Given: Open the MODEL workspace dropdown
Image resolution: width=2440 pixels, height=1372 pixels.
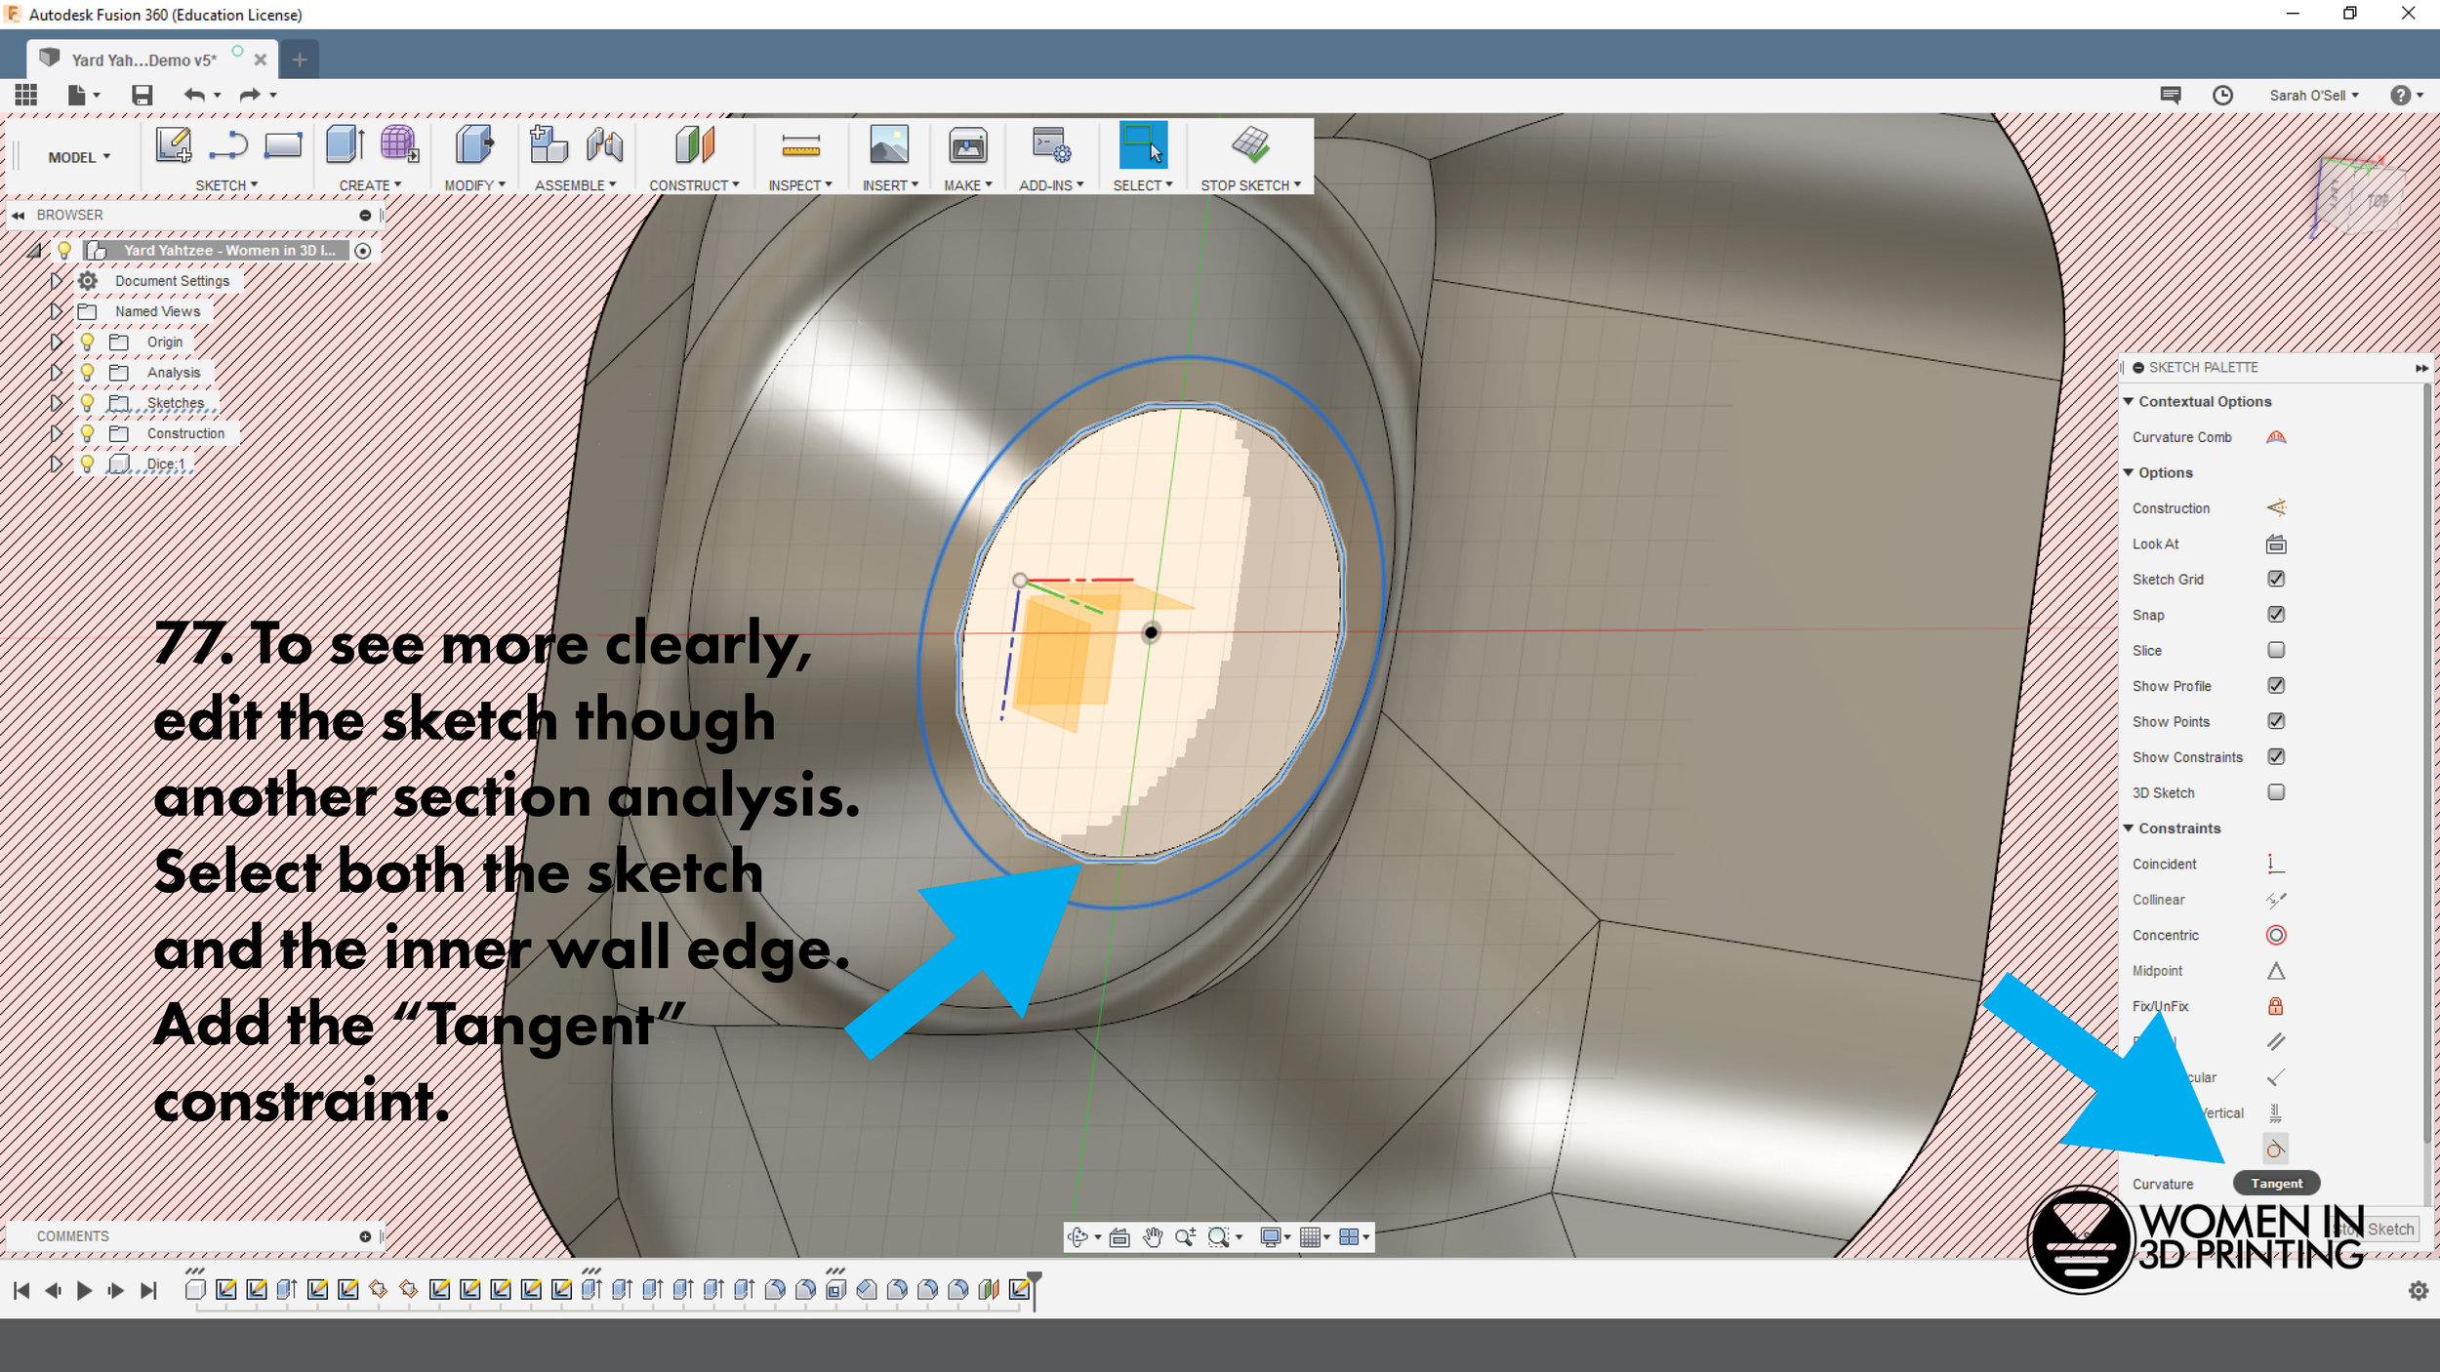Looking at the screenshot, I should point(79,157).
